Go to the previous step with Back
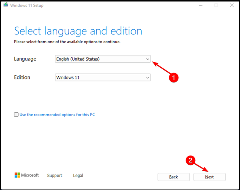 tap(174, 177)
